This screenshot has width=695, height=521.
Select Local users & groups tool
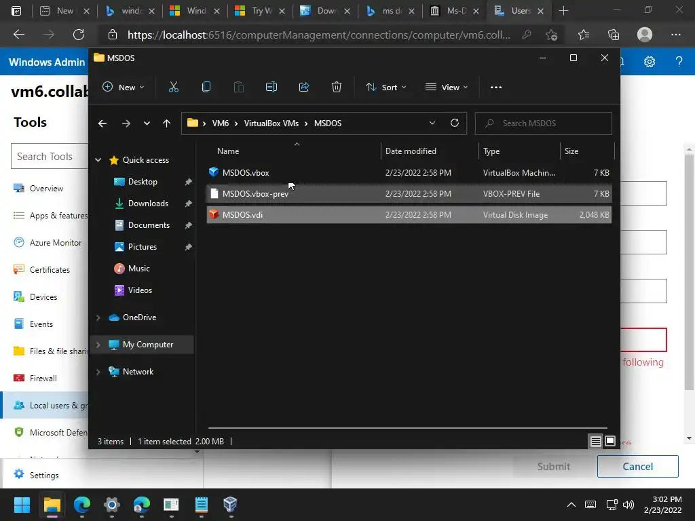[45, 406]
